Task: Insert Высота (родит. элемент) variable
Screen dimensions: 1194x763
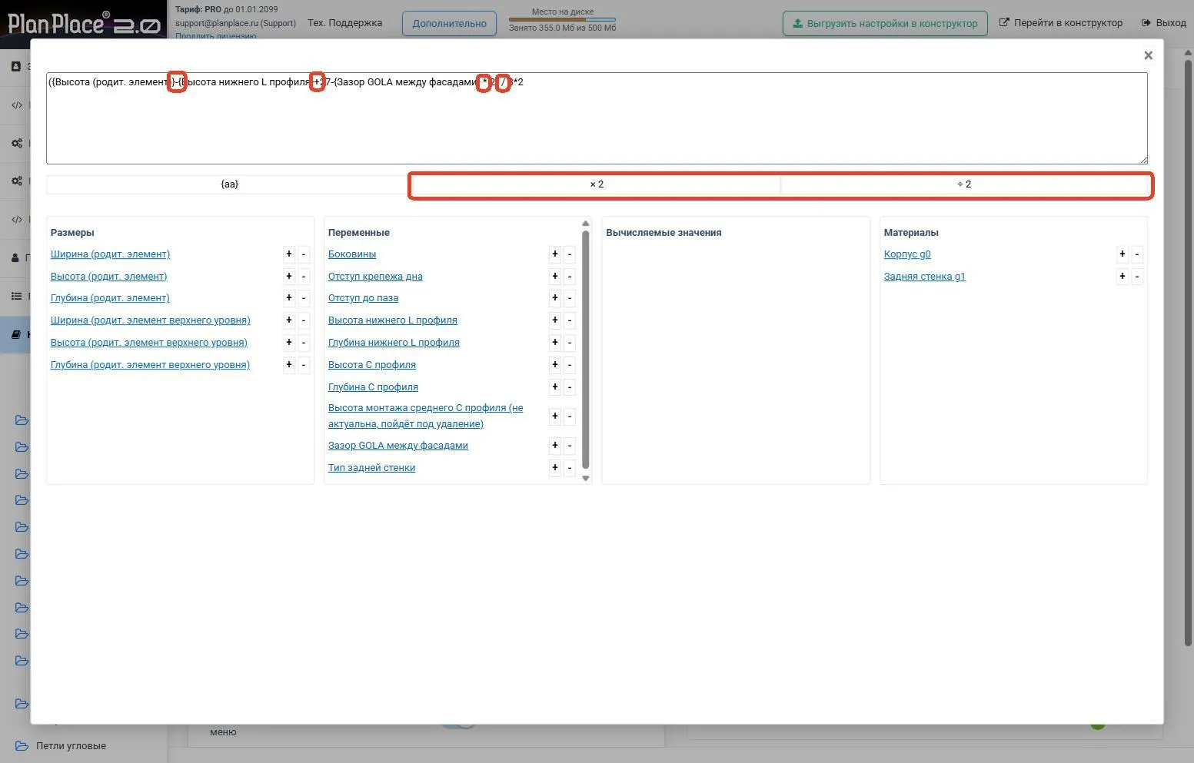Action: [x=108, y=277]
